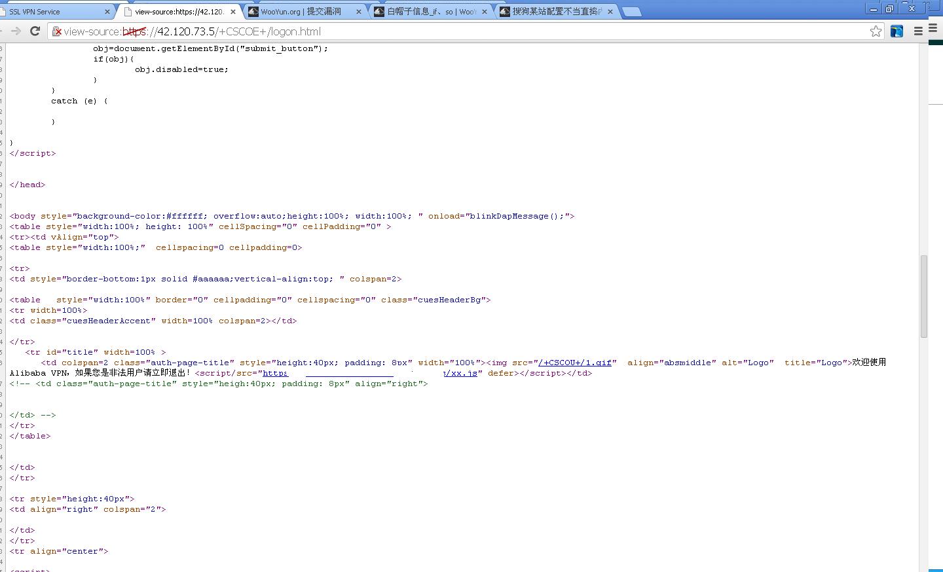This screenshot has height=572, width=943.
Task: Select the view-source 42.120 tab
Action: (x=179, y=12)
